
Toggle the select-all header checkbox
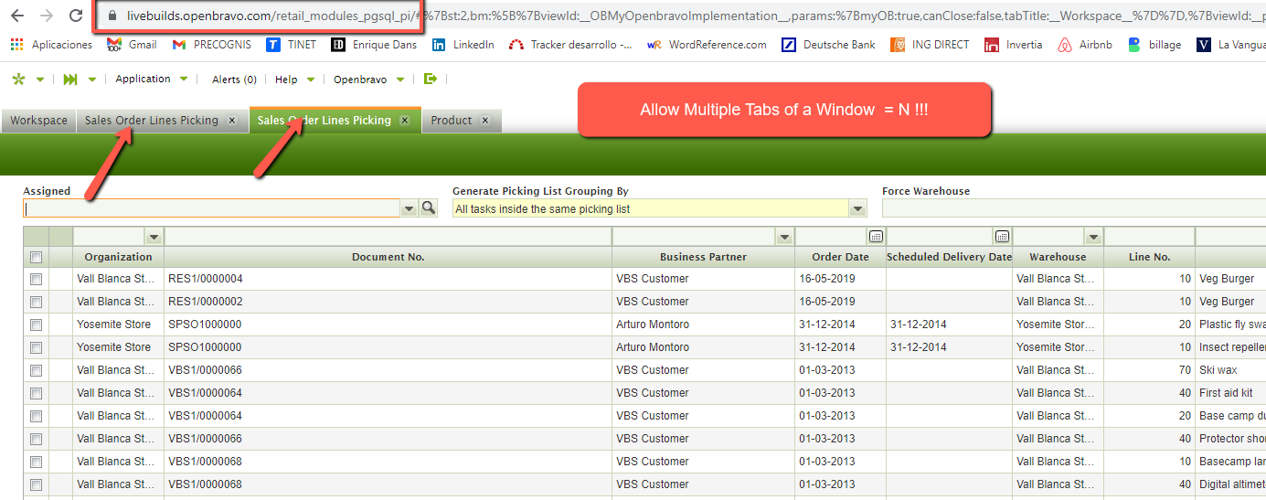(36, 258)
